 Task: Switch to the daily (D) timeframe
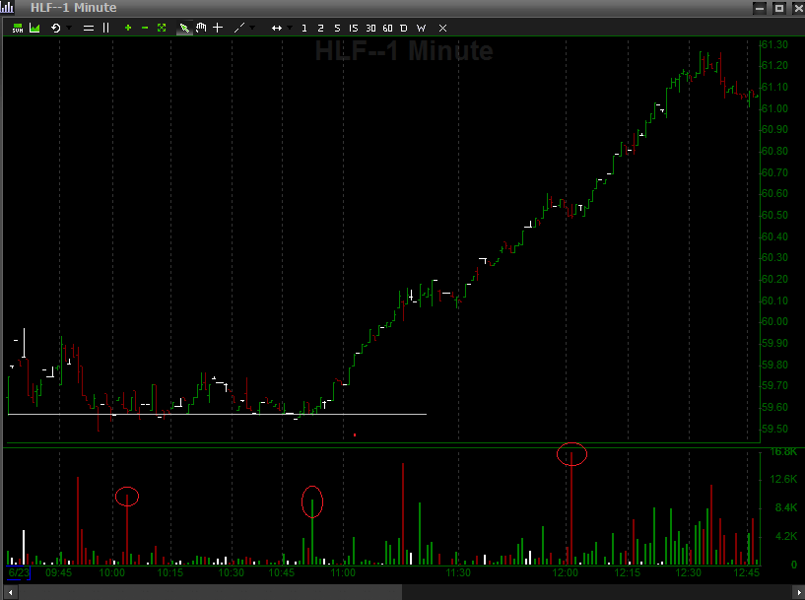click(x=404, y=29)
